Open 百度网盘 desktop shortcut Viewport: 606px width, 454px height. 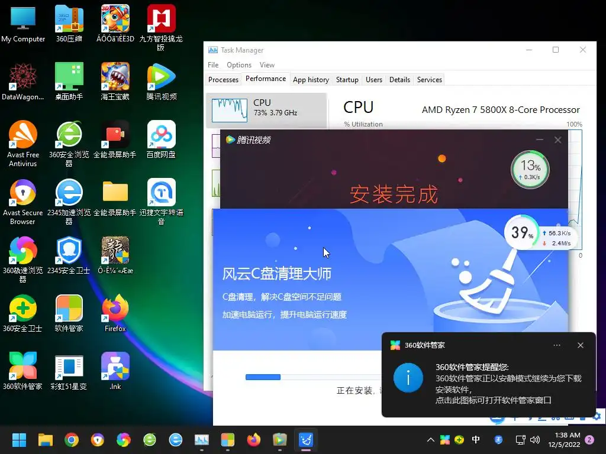pos(161,140)
